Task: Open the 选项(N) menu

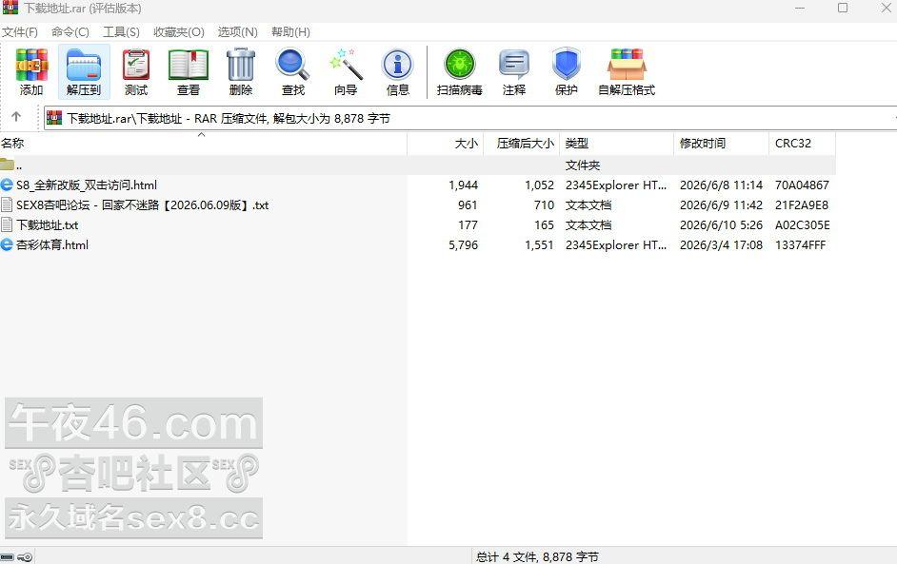Action: pos(238,32)
